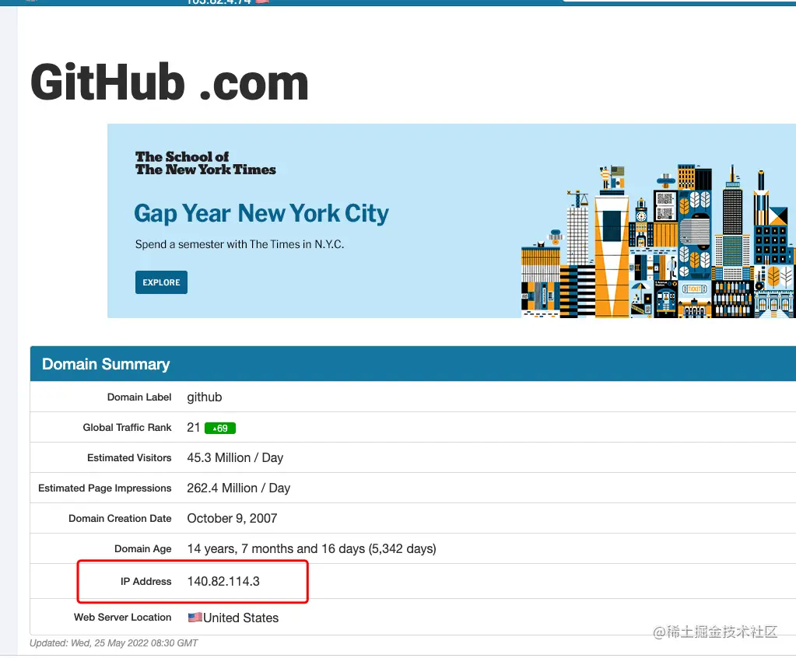The height and width of the screenshot is (658, 796).
Task: Click the Global Traffic Rank value 21
Action: click(194, 428)
